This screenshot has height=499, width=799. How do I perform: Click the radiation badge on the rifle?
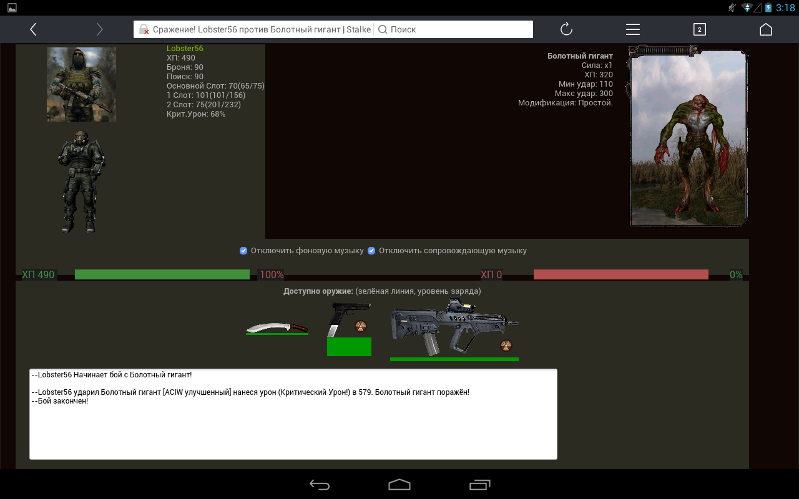[x=506, y=346]
